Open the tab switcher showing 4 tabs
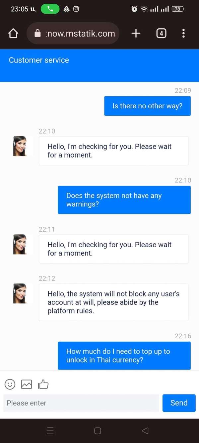Image resolution: width=199 pixels, height=443 pixels. coord(161,33)
